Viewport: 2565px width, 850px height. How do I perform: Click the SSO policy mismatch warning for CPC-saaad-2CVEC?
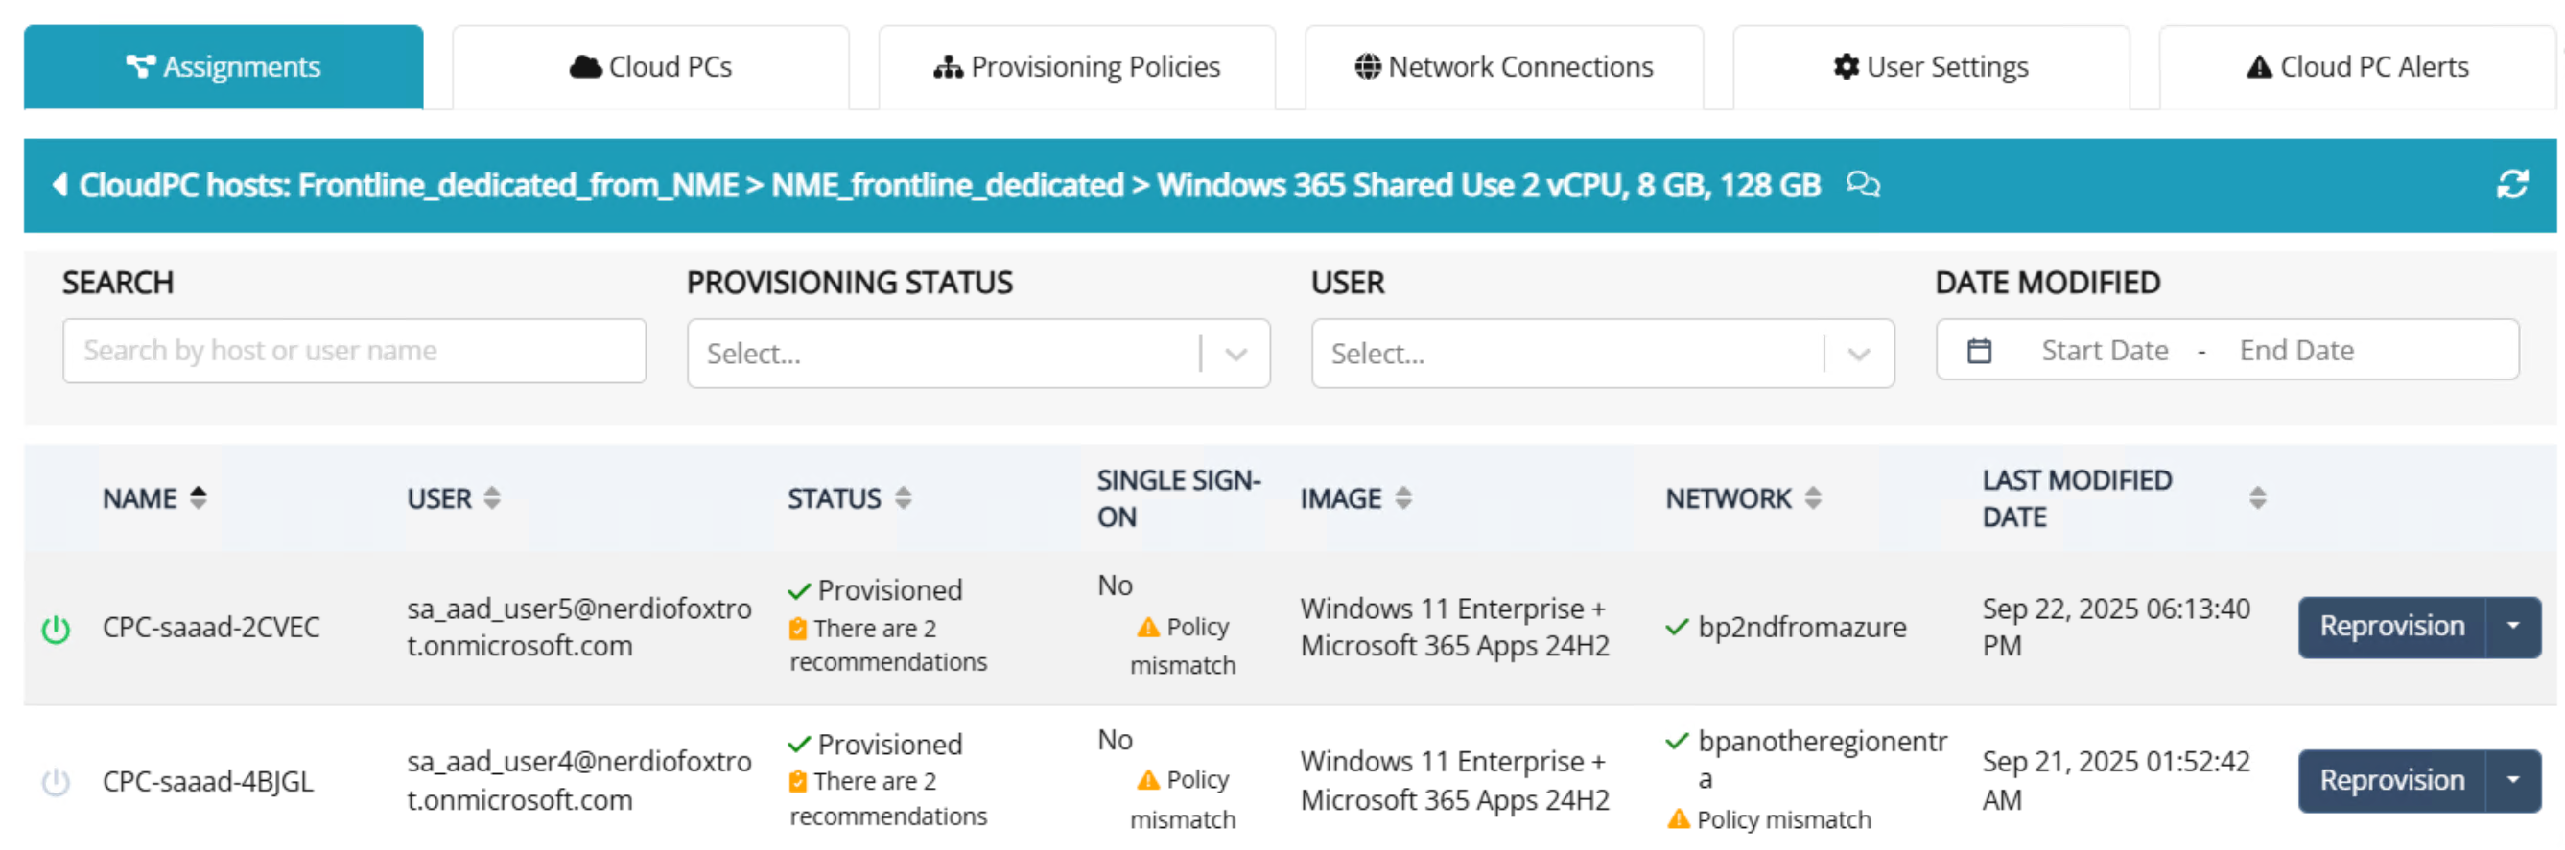(x=1148, y=628)
